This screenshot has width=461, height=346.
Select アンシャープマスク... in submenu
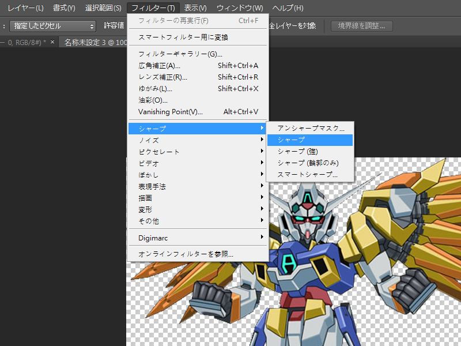coord(310,128)
